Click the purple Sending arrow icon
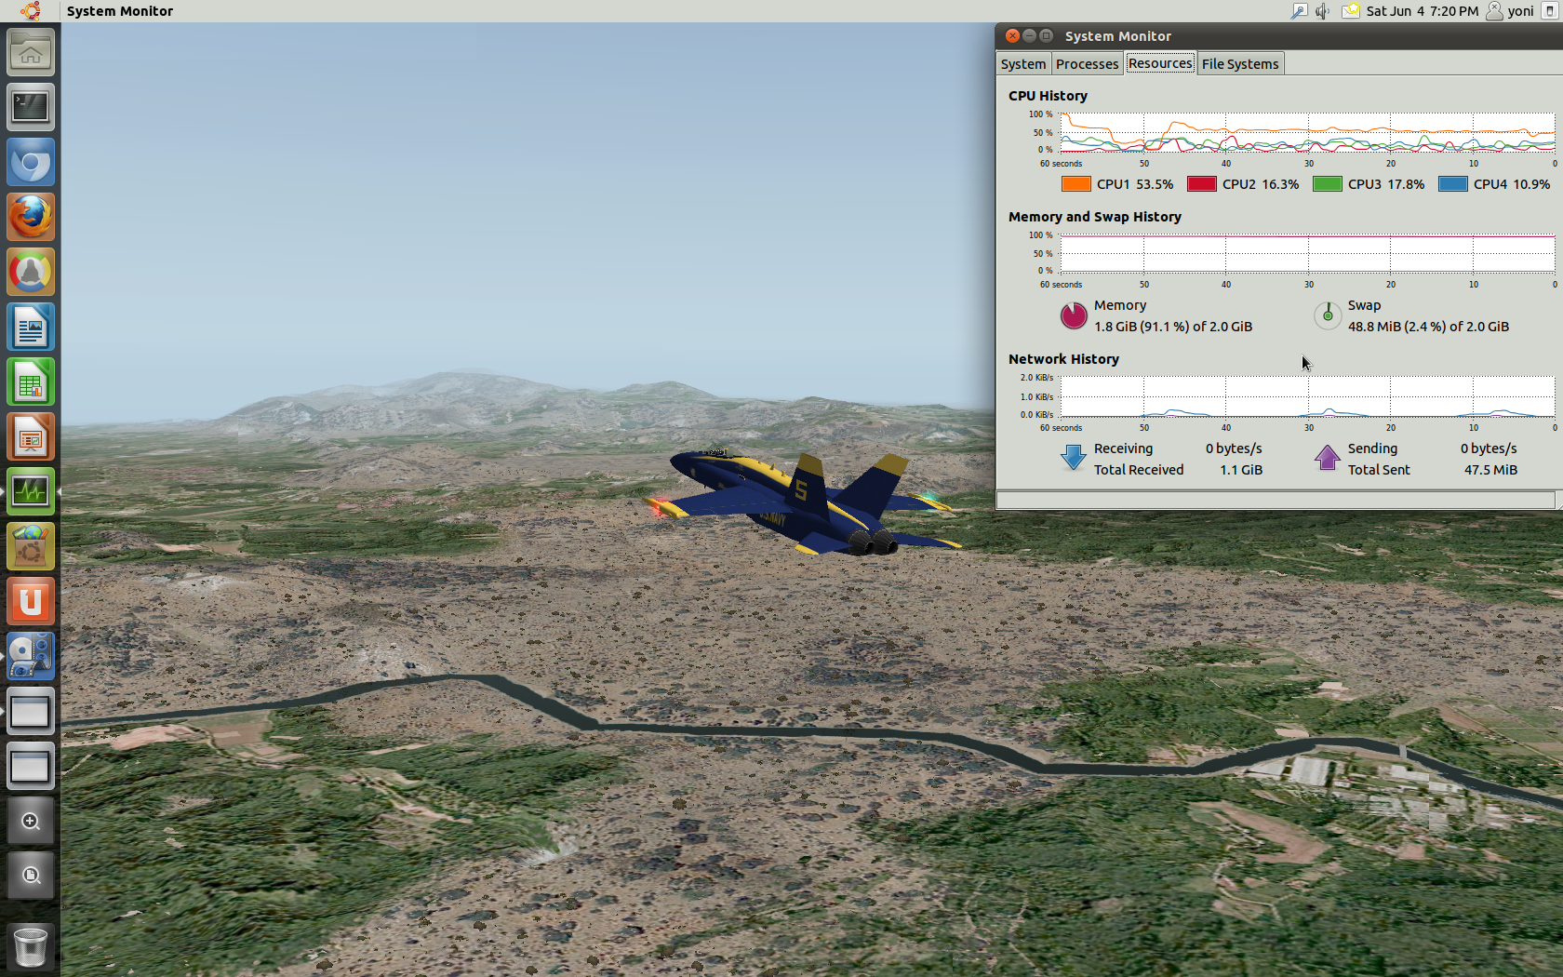 tap(1327, 458)
